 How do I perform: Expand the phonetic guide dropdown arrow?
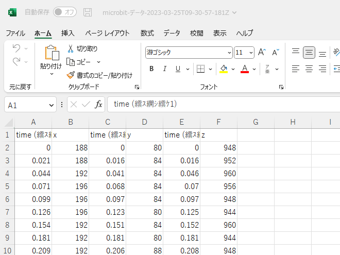pos(277,69)
